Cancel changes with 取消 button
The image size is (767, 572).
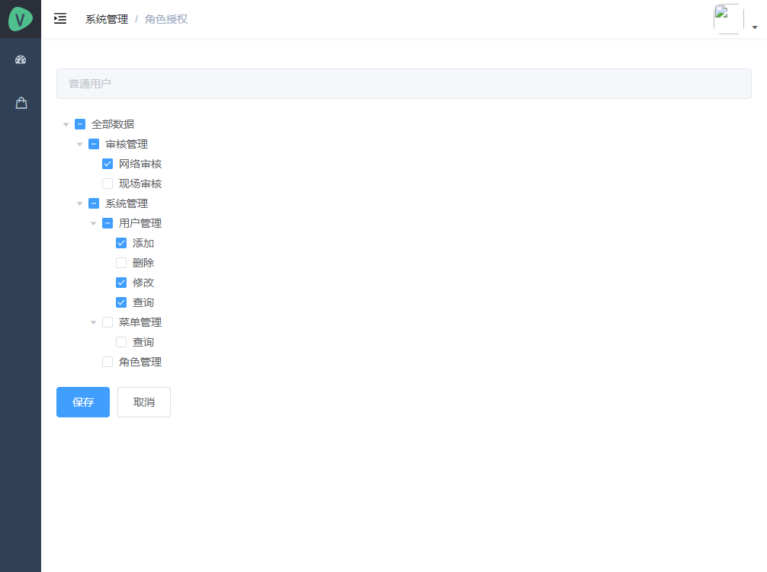pos(144,402)
